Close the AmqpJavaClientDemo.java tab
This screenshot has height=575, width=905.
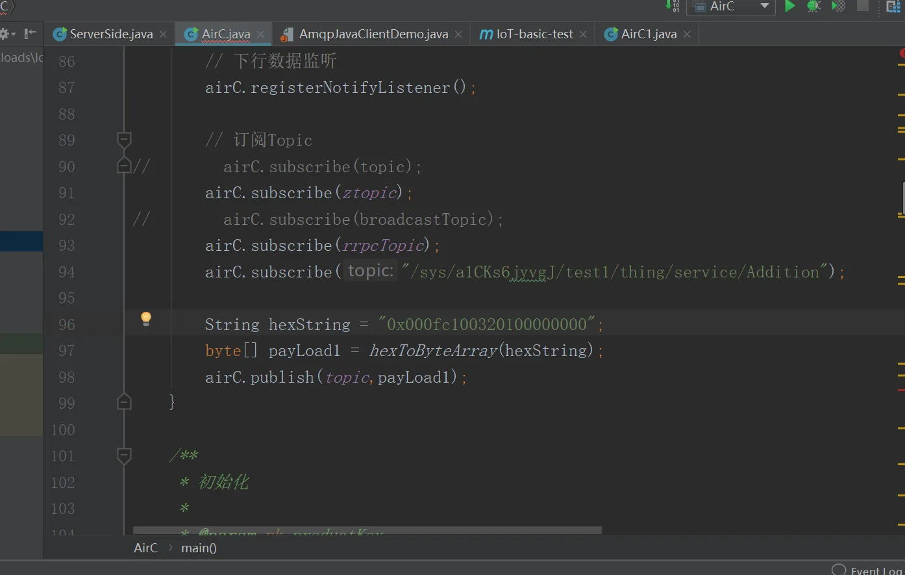click(x=458, y=34)
